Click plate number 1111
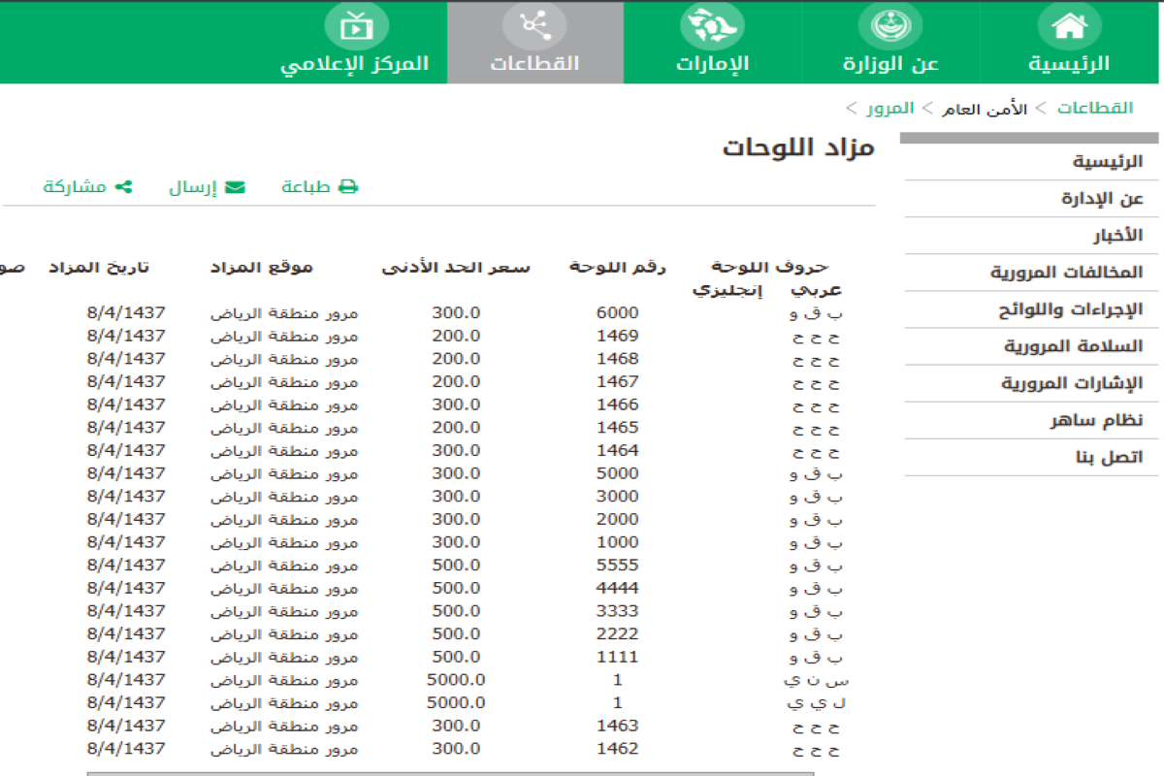 pyautogui.click(x=618, y=657)
